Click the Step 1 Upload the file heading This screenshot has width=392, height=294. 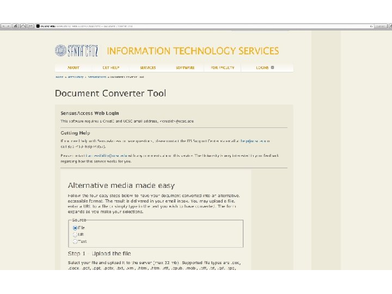(100, 254)
